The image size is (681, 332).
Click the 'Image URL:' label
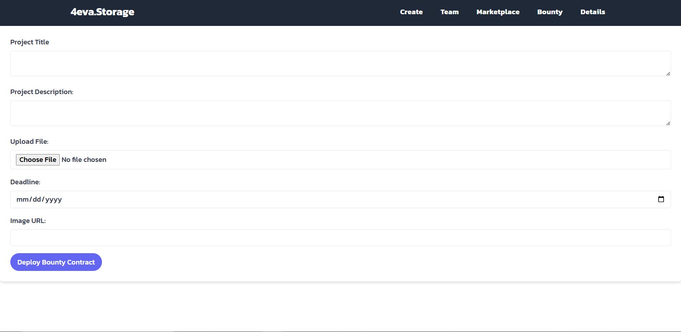pyautogui.click(x=28, y=221)
